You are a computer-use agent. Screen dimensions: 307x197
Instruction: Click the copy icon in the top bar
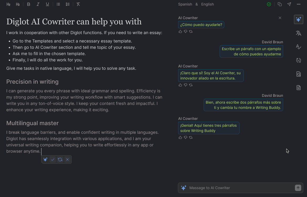(279, 4)
